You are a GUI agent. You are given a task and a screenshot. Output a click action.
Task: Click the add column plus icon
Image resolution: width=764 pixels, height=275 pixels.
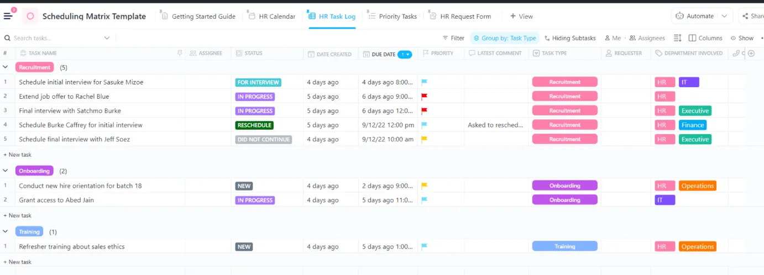[751, 54]
